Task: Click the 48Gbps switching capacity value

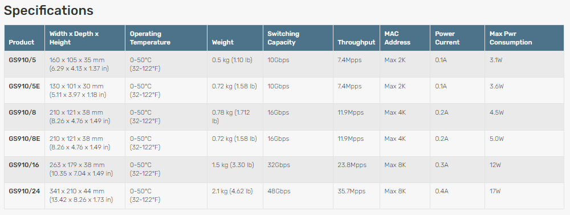Action: point(279,191)
